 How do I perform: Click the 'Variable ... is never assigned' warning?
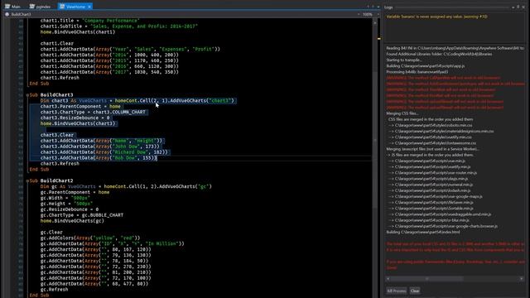tap(436, 17)
